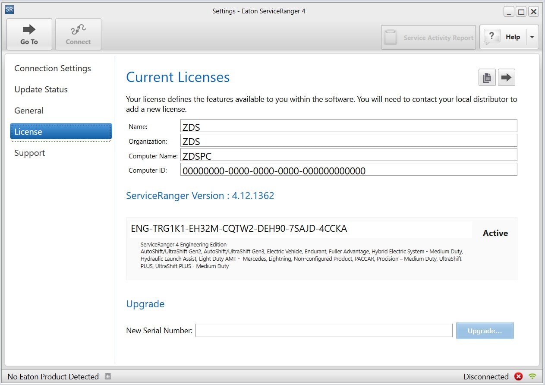Click the Disconnected status text
Screen dimensions: 545x385
[486, 376]
